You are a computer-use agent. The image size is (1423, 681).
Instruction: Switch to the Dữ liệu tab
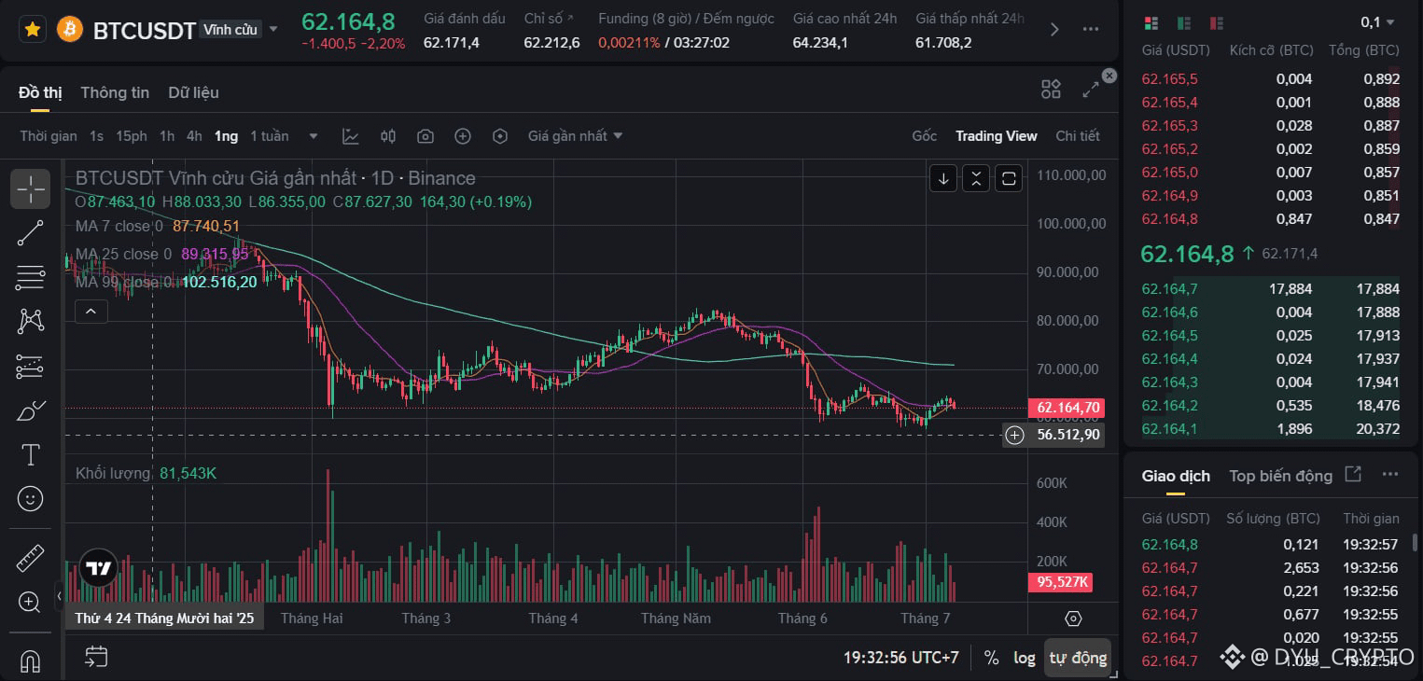(x=193, y=92)
